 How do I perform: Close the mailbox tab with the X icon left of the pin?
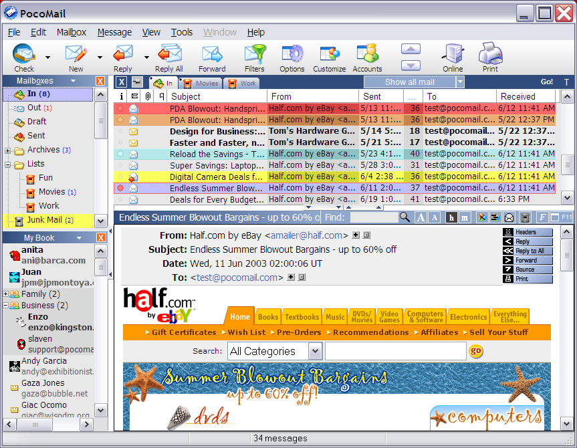pyautogui.click(x=122, y=82)
